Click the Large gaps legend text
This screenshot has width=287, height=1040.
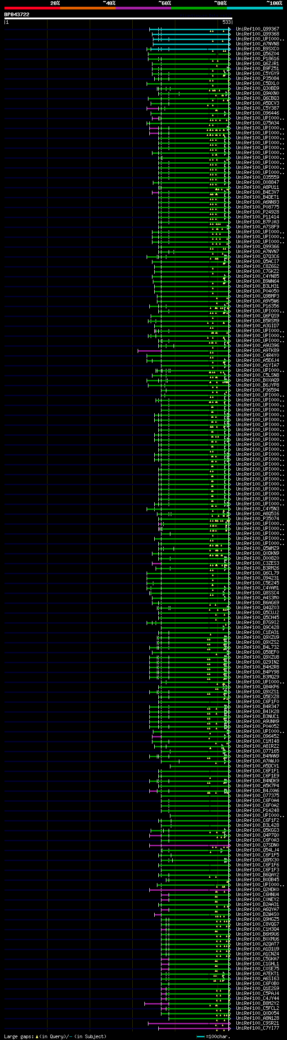coord(55,1036)
